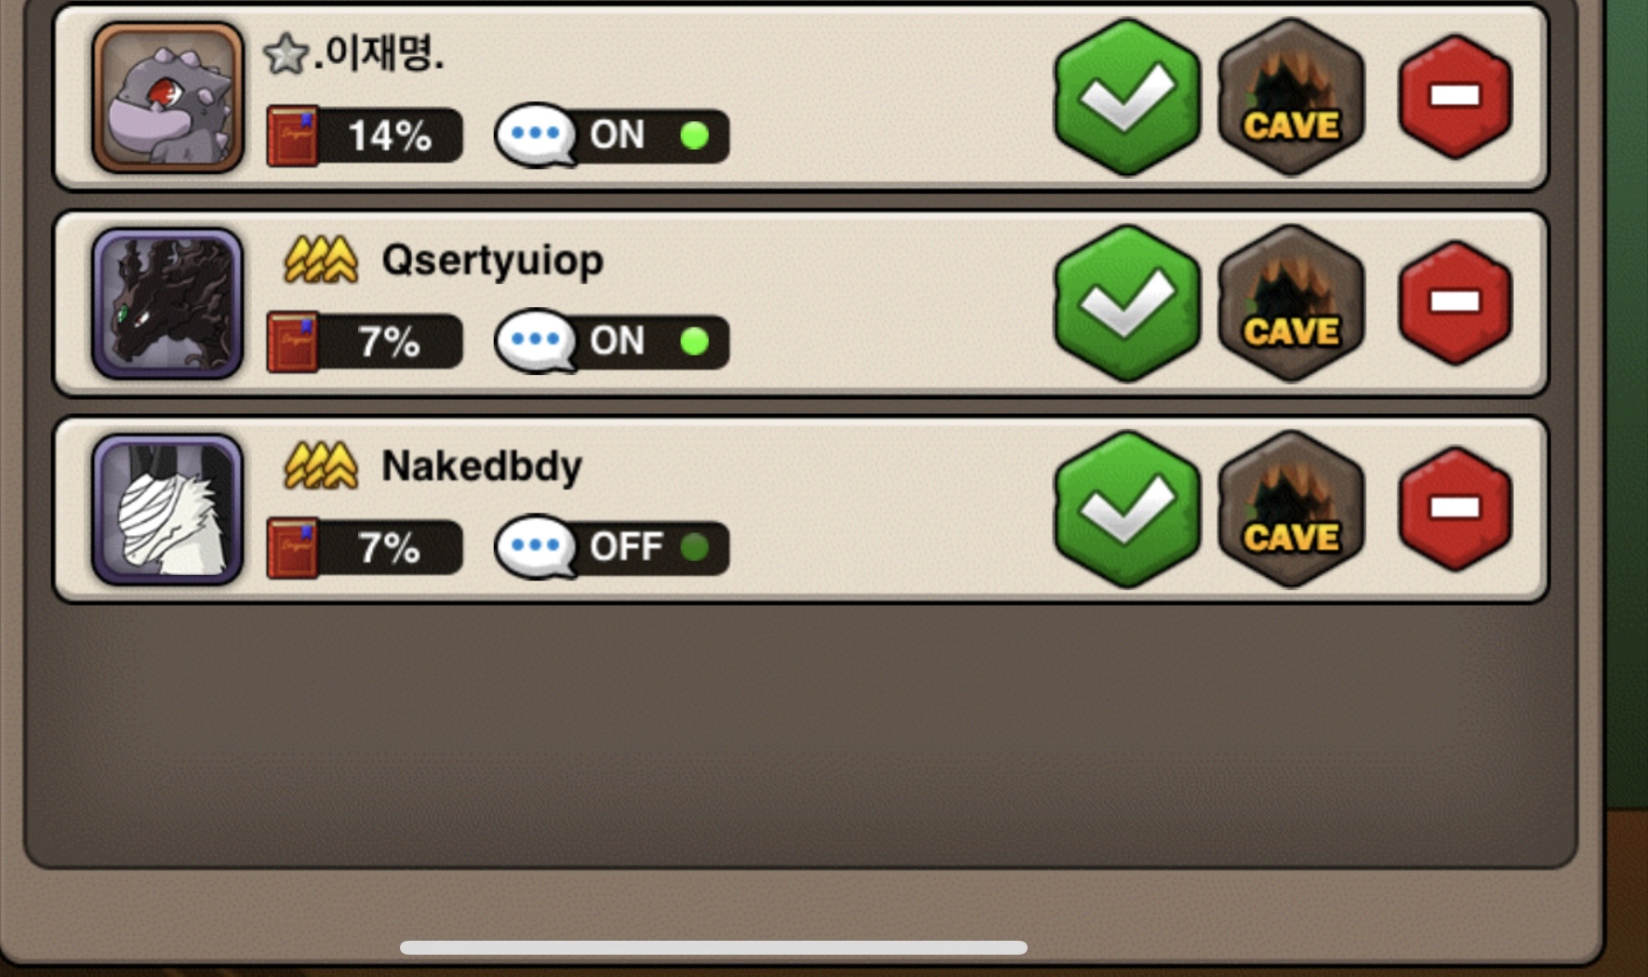Click Qsertyuiop's 7% book progress
Viewport: 1648px width, 977px height.
point(365,341)
